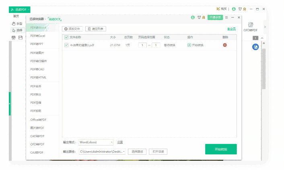Click the large green 开始转换 button
Image resolution: width=284 pixels, height=170 pixels.
pos(221,149)
